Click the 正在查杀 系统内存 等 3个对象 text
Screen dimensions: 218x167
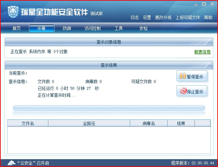[x=39, y=51]
